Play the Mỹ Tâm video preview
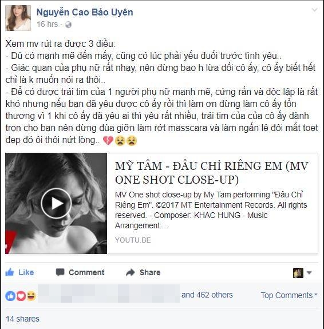This screenshot has height=329, width=324. click(56, 203)
